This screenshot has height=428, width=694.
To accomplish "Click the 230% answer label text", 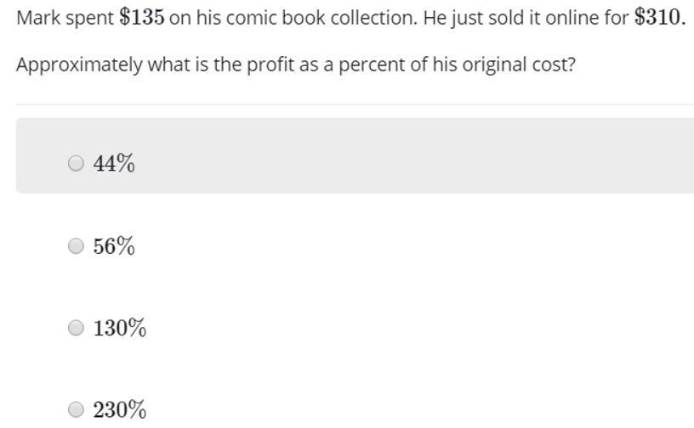I will tap(120, 409).
